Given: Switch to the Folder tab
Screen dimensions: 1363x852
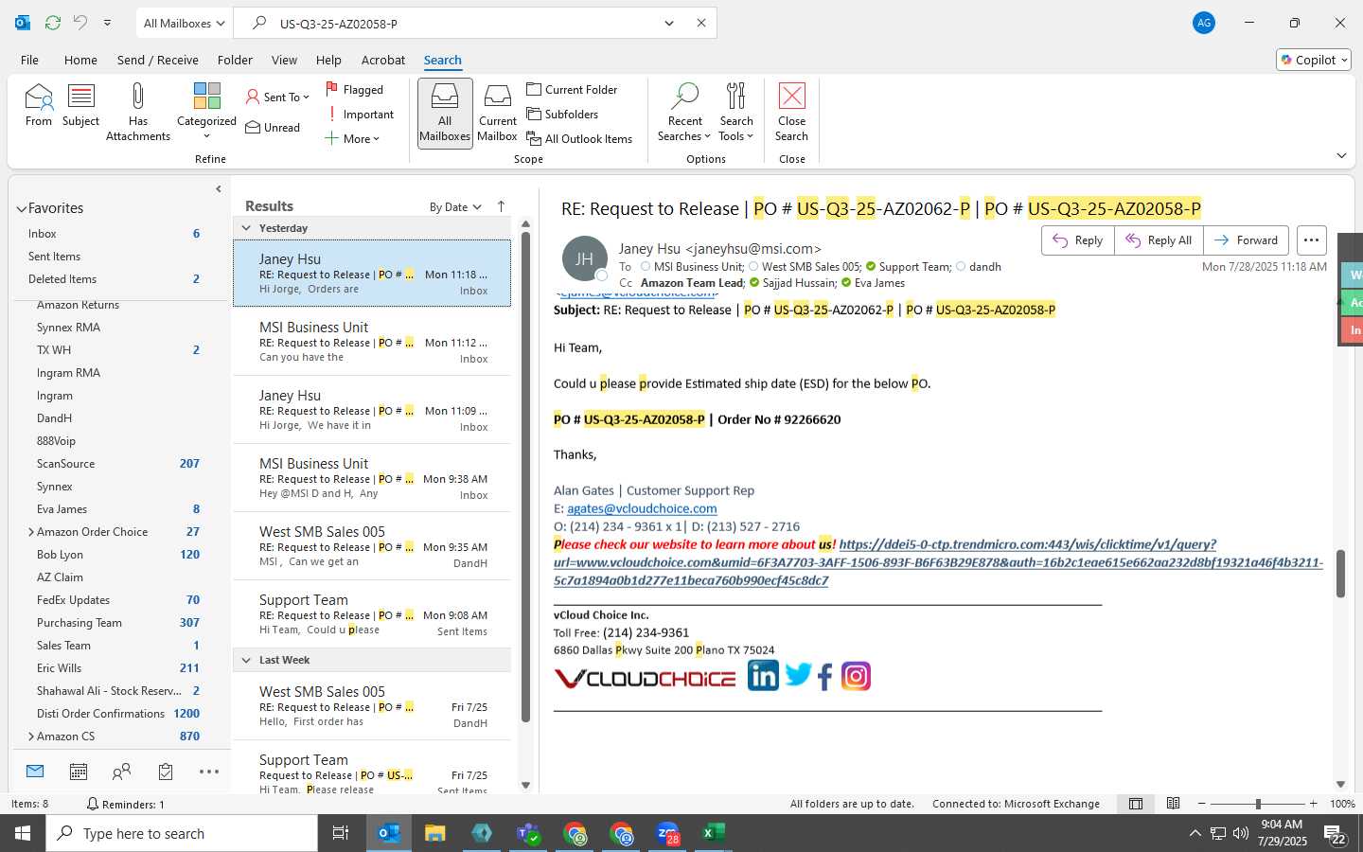Looking at the screenshot, I should pos(235,60).
